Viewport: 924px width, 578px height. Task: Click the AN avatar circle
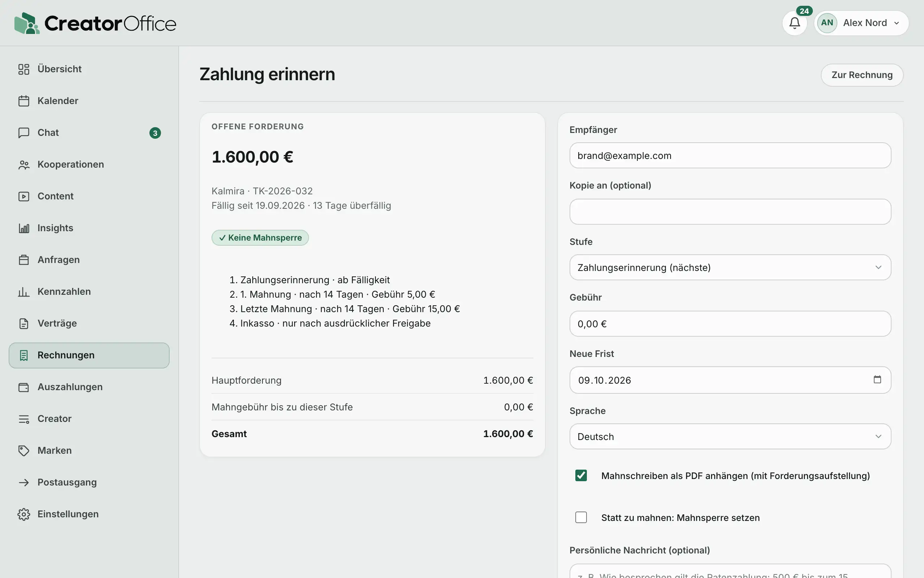827,23
